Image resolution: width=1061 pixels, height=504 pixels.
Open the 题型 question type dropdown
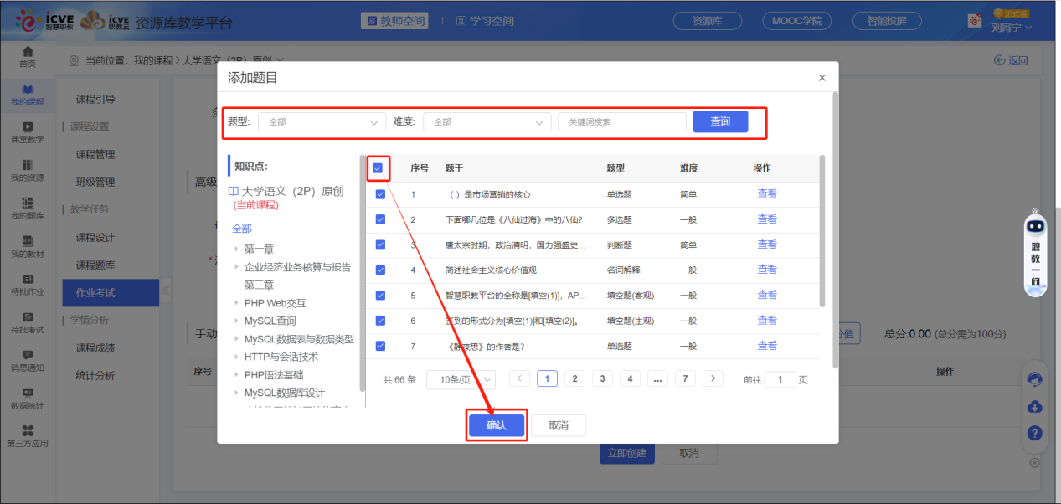pos(321,121)
